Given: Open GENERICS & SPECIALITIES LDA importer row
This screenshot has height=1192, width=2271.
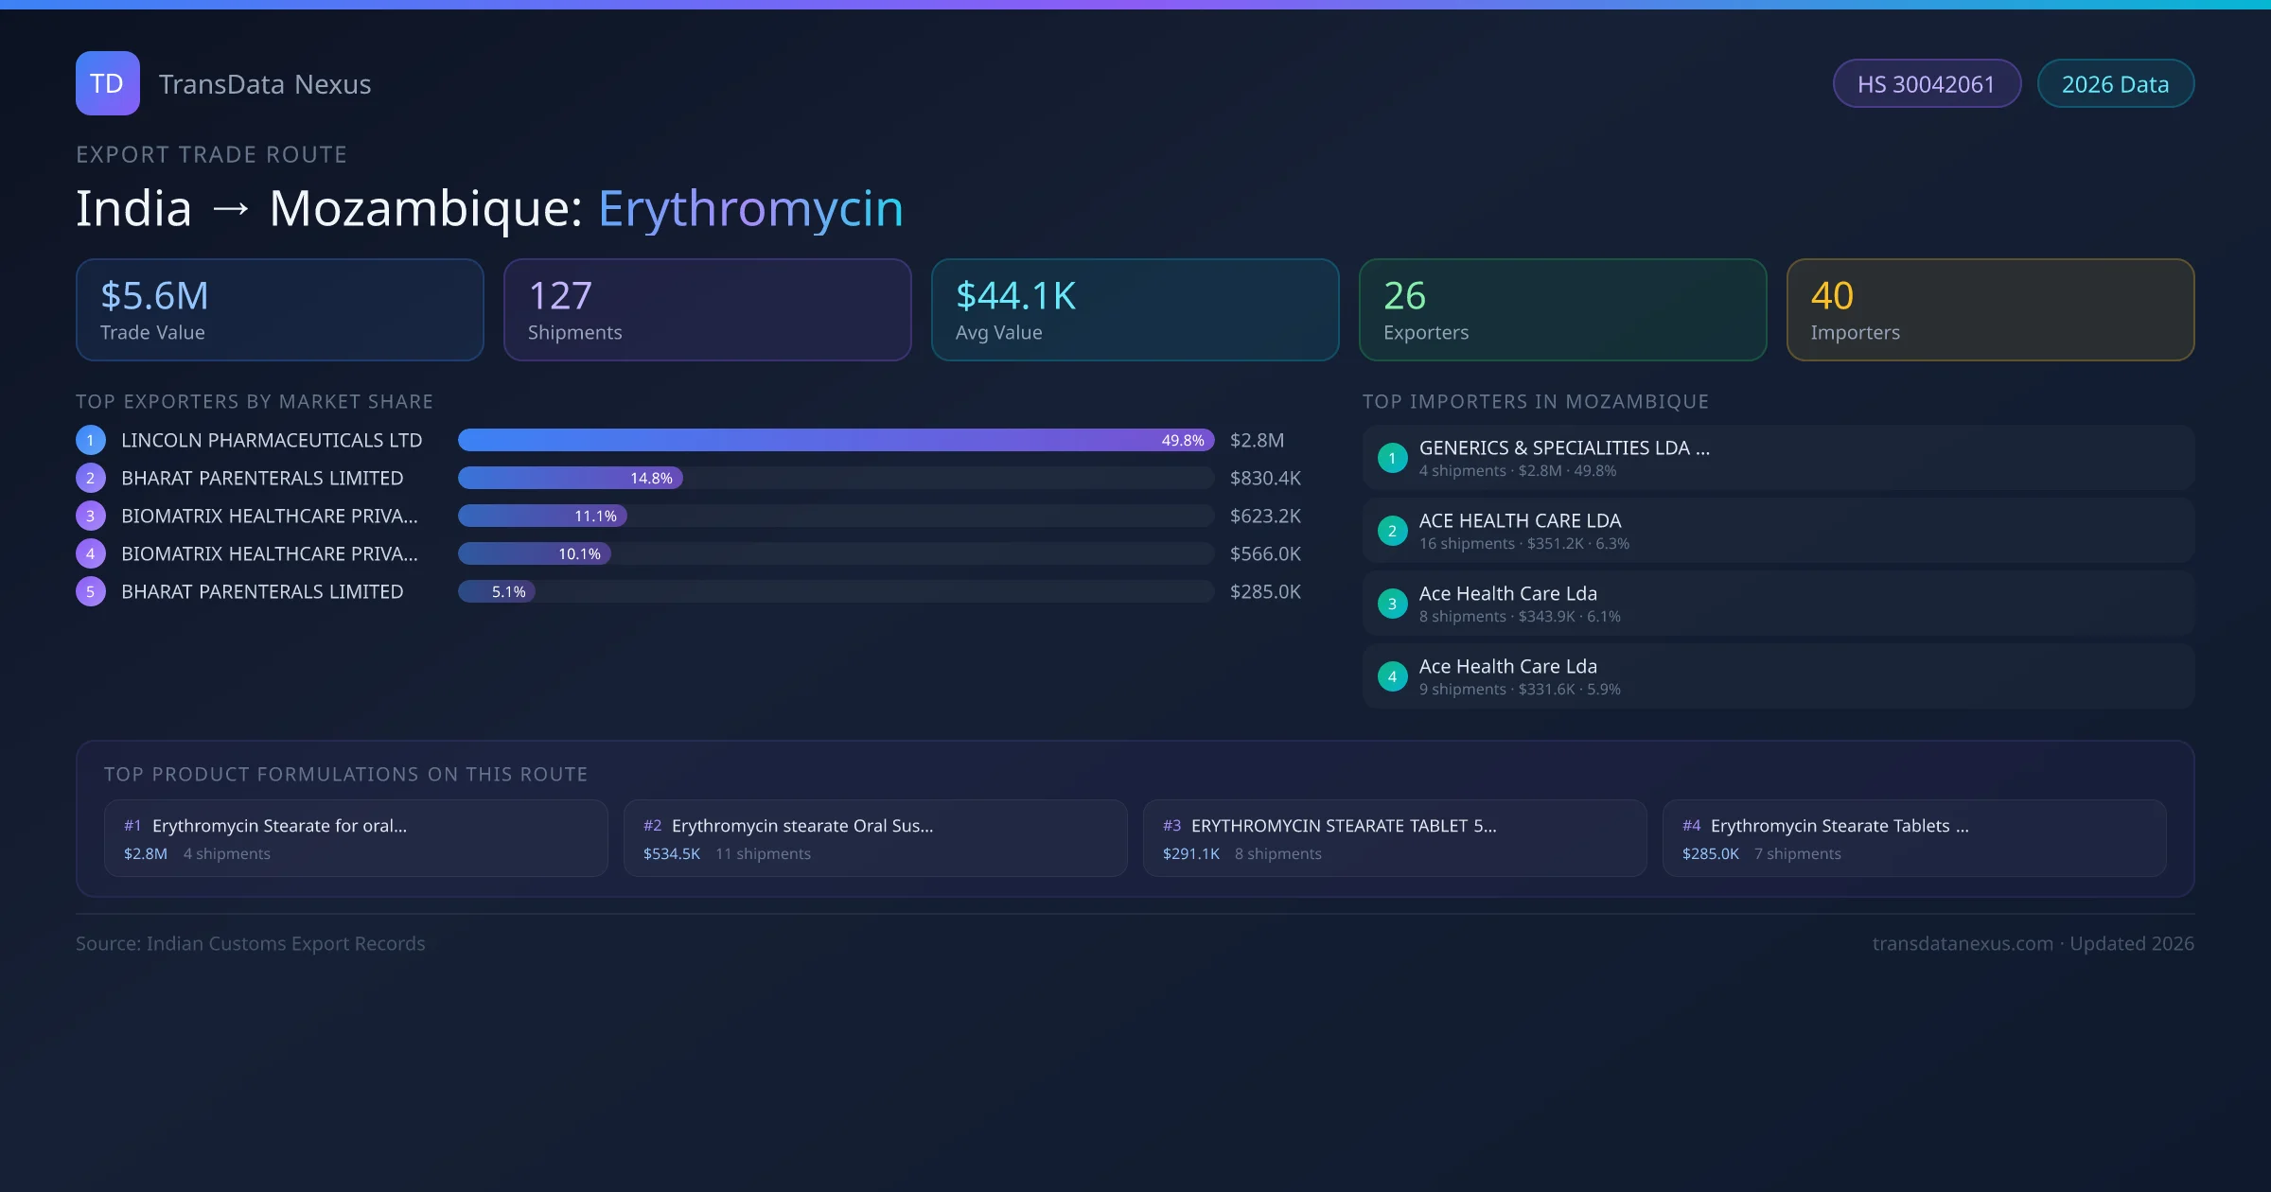Looking at the screenshot, I should coord(1777,458).
